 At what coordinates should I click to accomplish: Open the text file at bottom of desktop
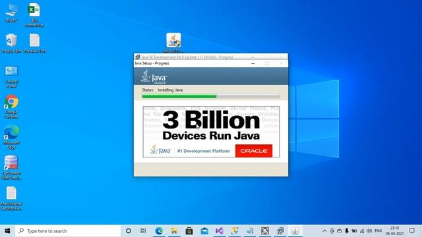pos(11,199)
